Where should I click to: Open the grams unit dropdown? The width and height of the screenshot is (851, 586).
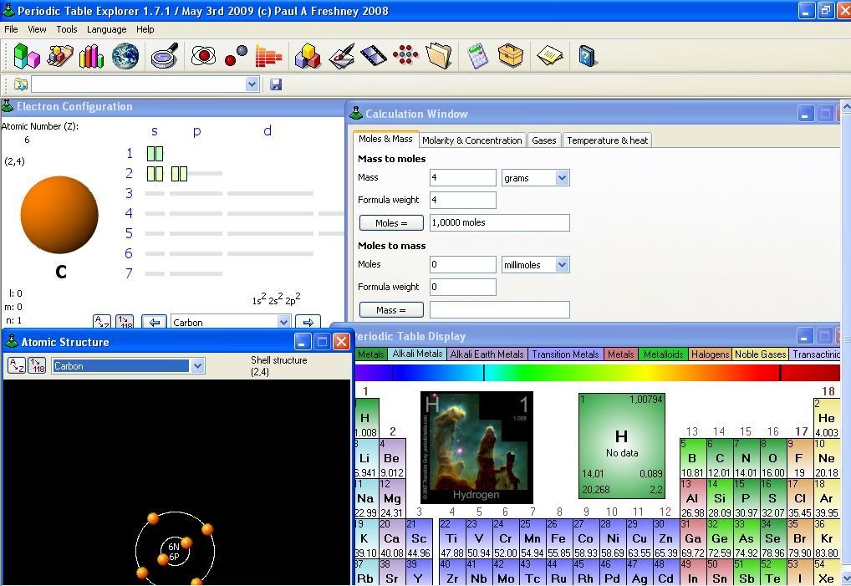pos(562,178)
